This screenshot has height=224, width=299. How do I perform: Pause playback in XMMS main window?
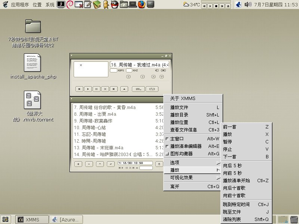click(x=96, y=89)
